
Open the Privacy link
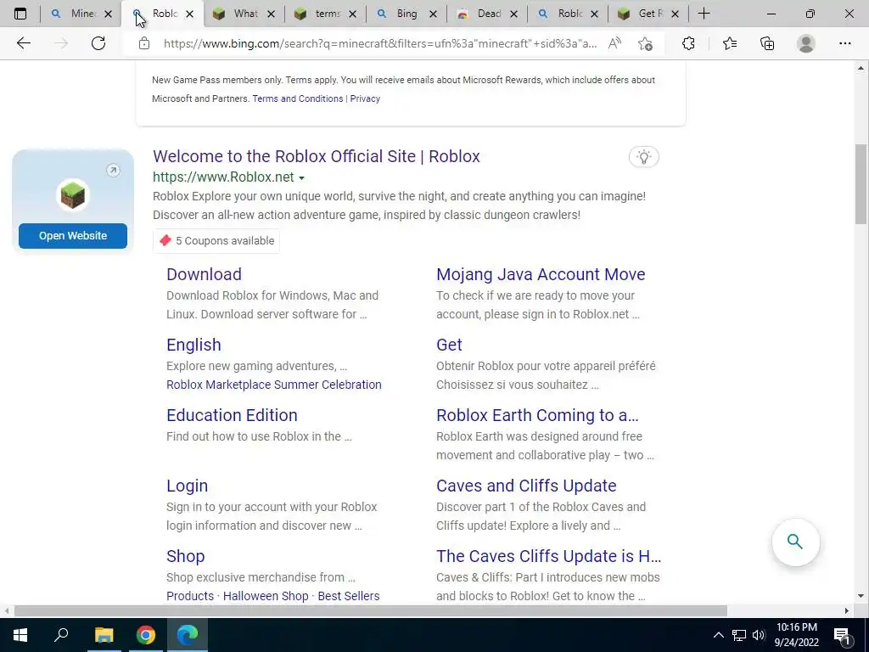click(365, 98)
